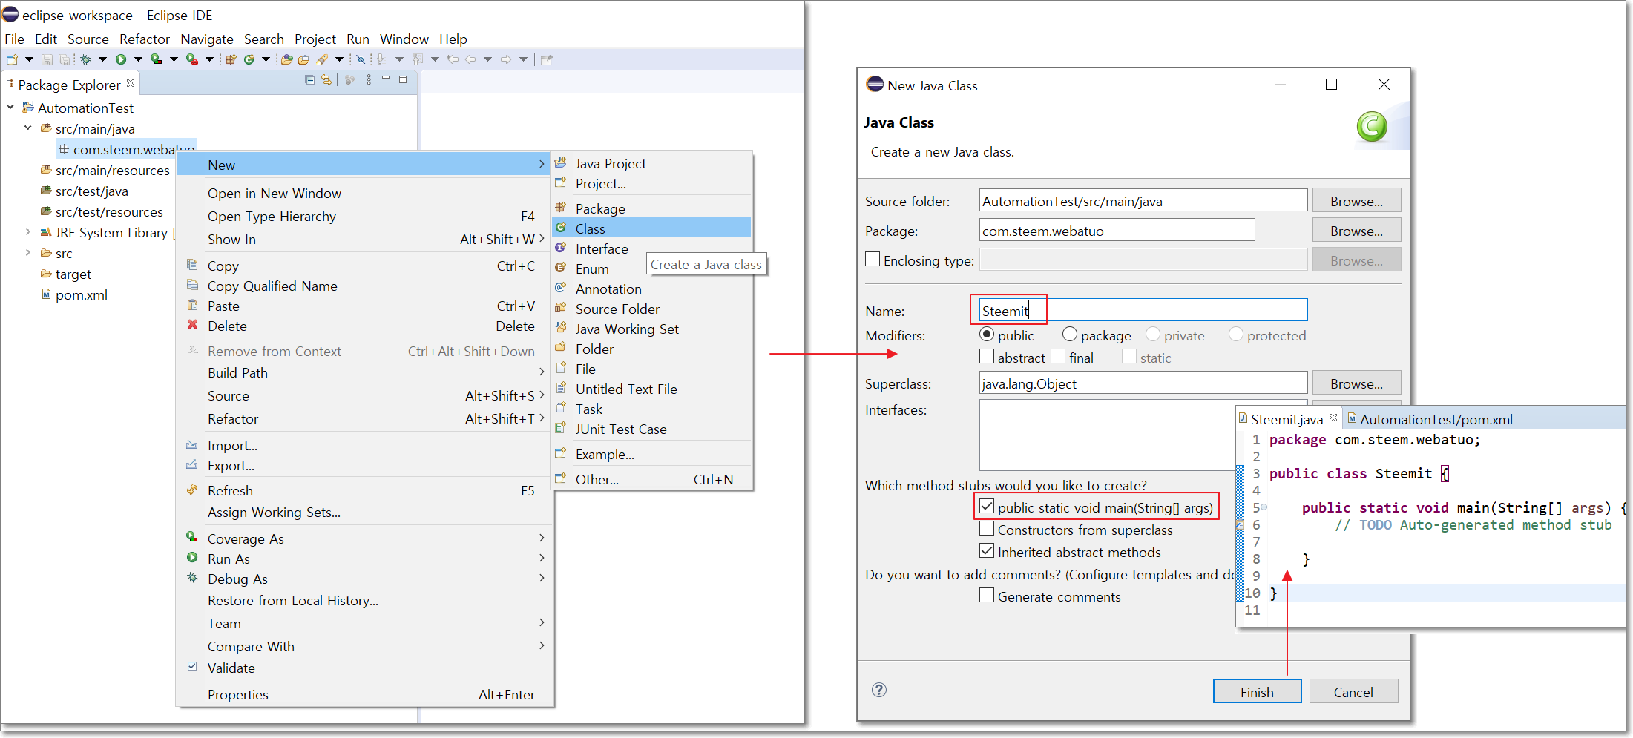
Task: Click the New Java Class toolbar icon
Action: (x=249, y=59)
